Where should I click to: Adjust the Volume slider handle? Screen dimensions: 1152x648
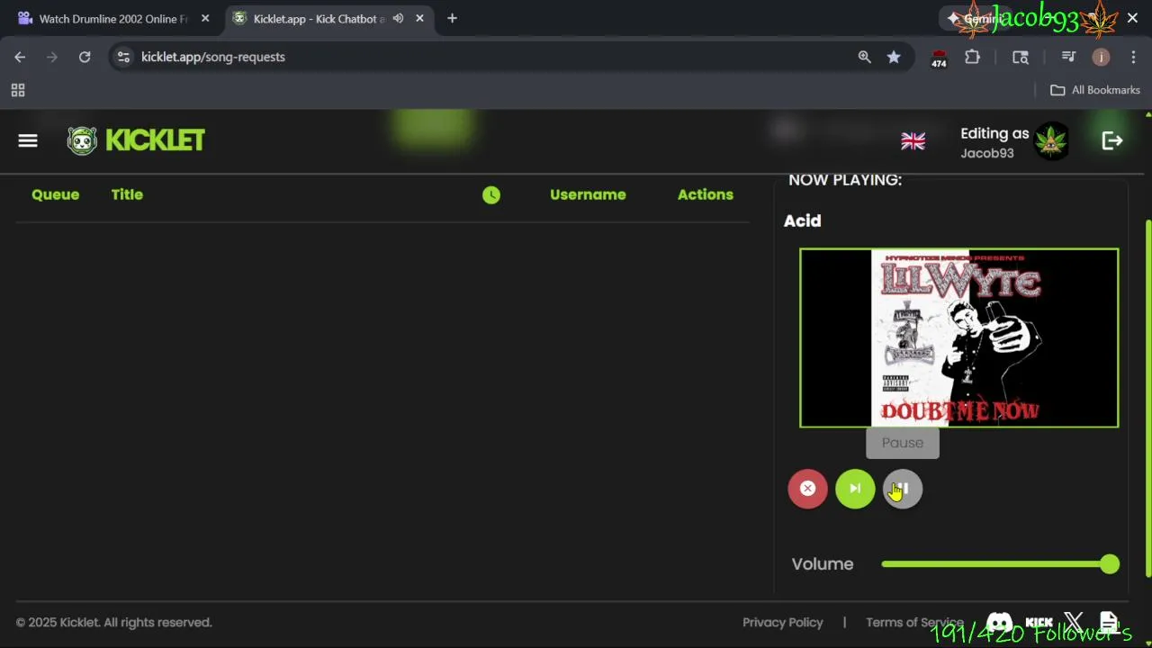1110,564
